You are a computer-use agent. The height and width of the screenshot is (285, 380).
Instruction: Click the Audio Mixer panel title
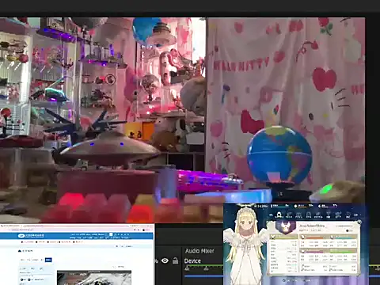pyautogui.click(x=199, y=251)
